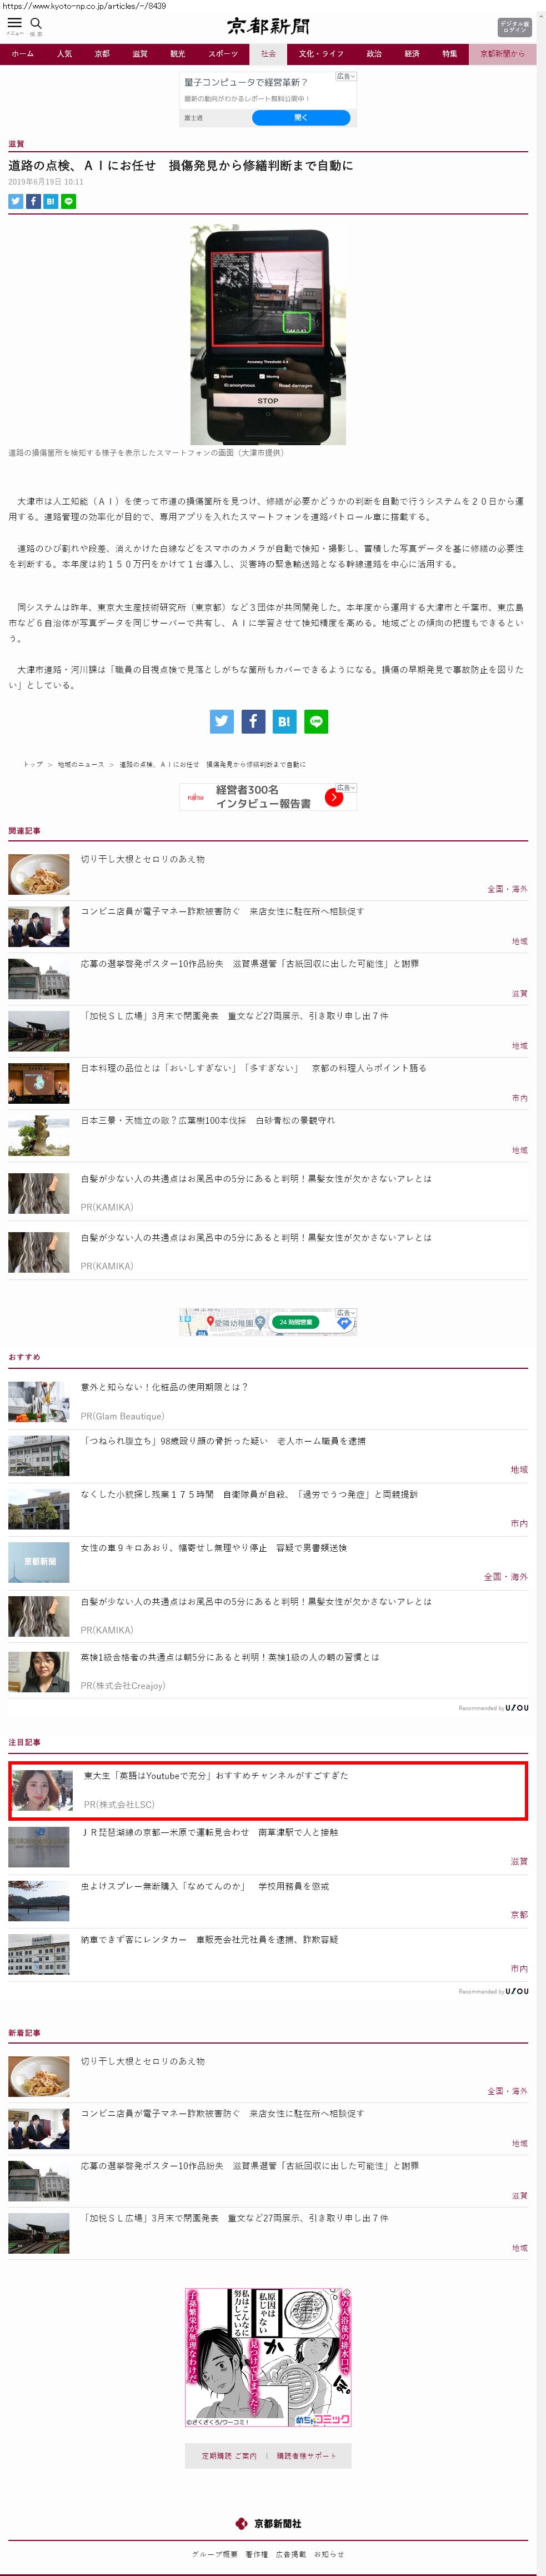The image size is (546, 2576).
Task: Open the 京都新聞から navigation tab
Action: [502, 54]
